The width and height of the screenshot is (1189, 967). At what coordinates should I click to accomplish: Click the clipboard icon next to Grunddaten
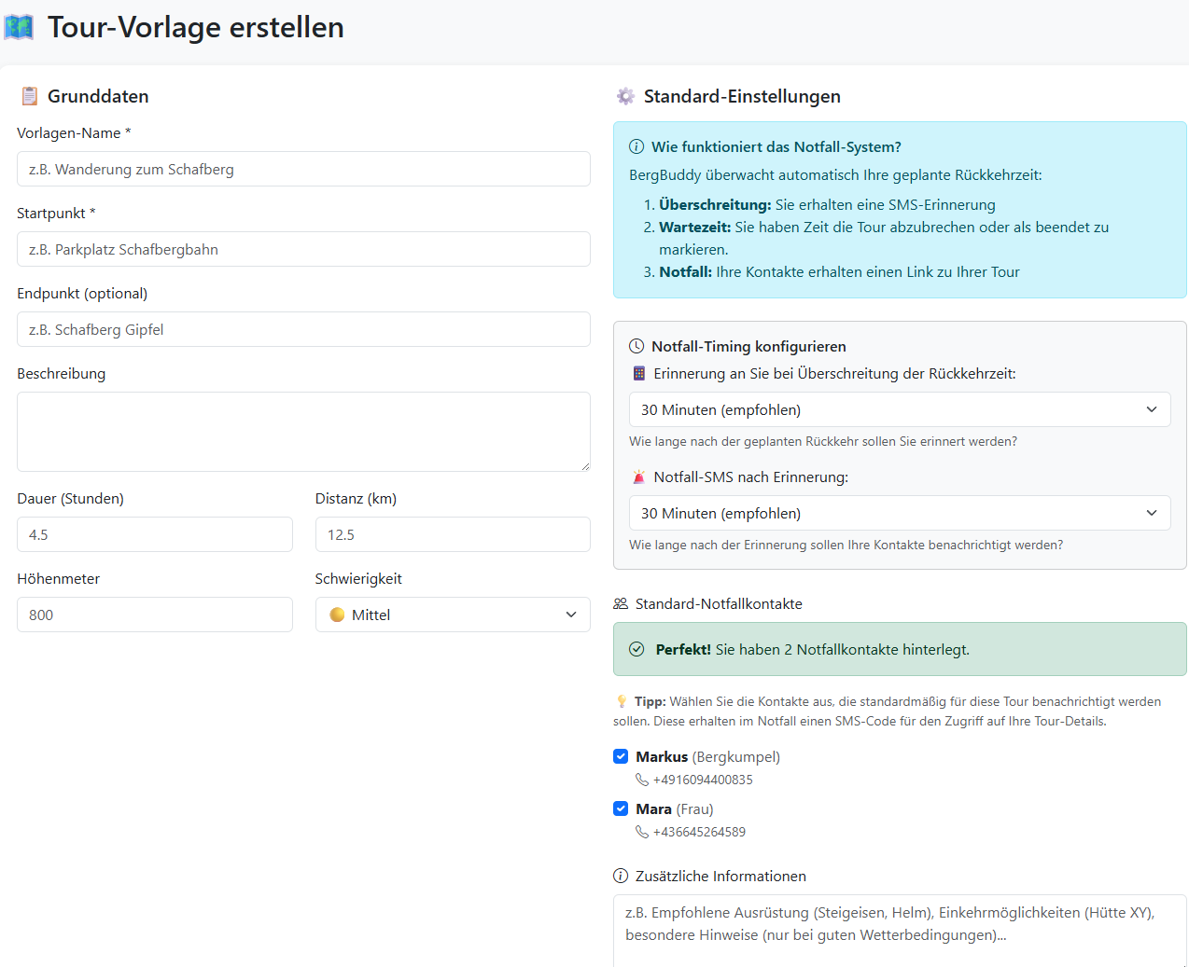coord(30,96)
